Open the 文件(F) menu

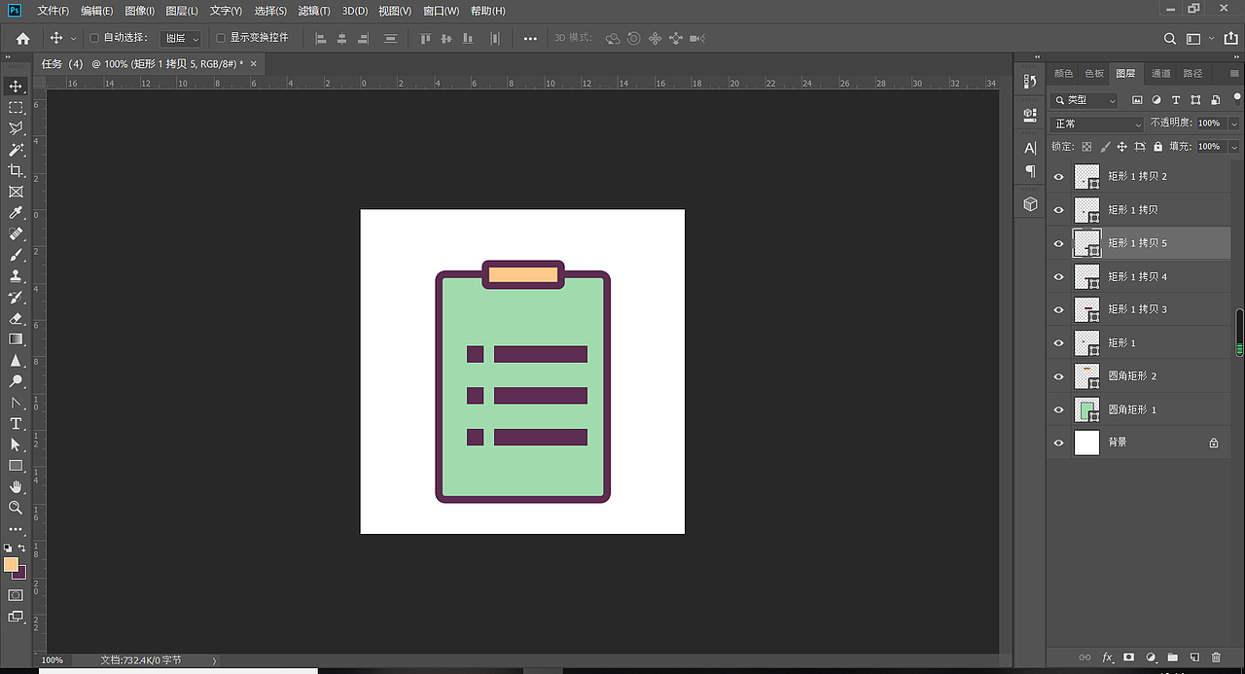coord(53,11)
